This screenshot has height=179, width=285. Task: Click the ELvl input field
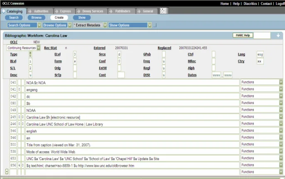coord(75,54)
